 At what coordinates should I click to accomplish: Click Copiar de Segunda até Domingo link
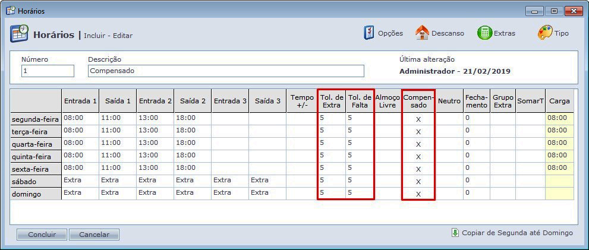click(517, 233)
